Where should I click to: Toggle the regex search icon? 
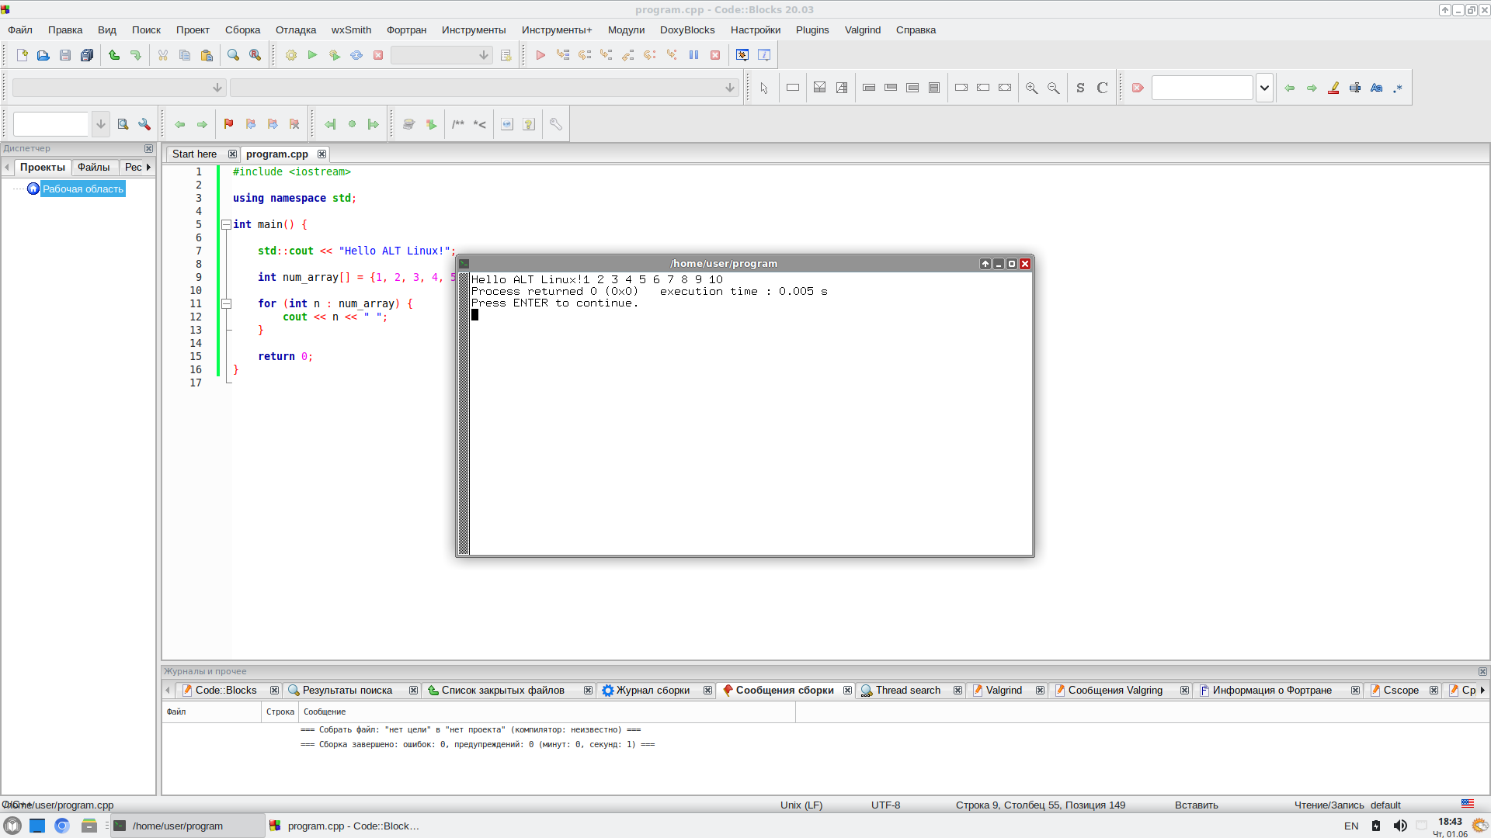click(1398, 88)
